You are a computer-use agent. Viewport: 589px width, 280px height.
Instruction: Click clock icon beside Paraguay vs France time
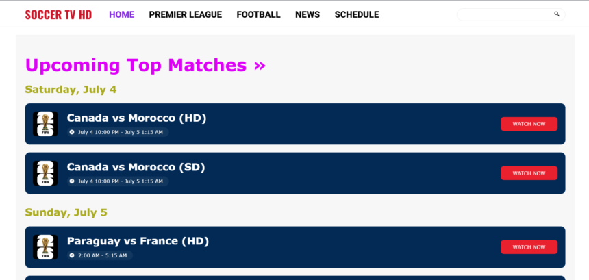(x=72, y=255)
